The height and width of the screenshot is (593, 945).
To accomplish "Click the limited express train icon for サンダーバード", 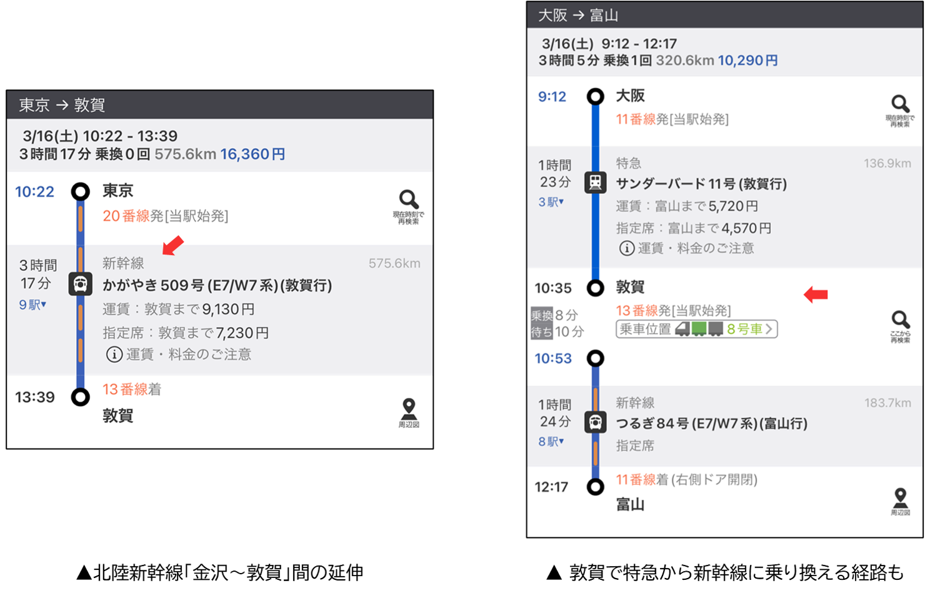I will tap(596, 183).
